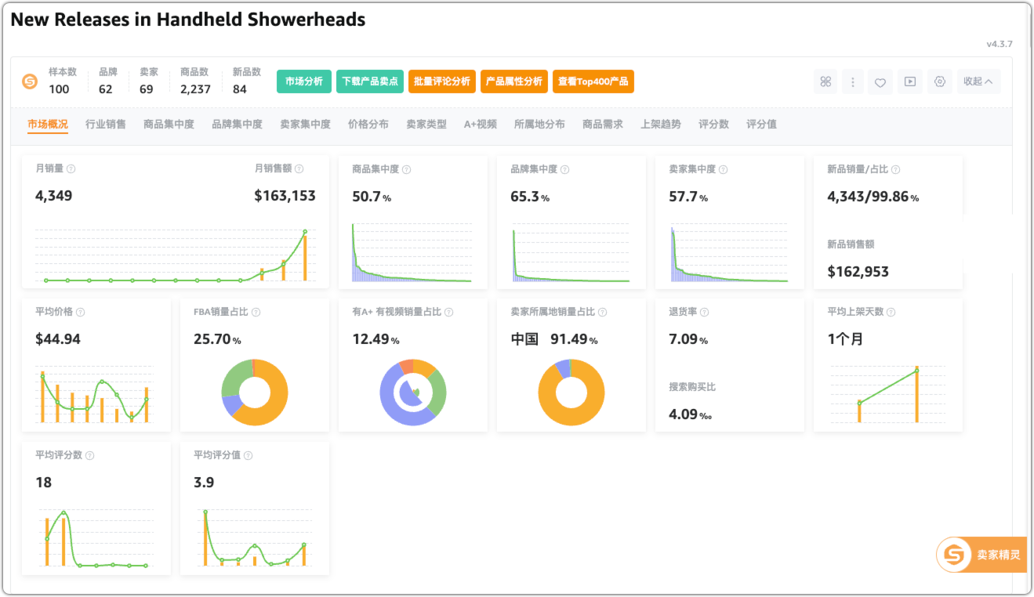Collapse the panel with 收起 button
The height and width of the screenshot is (597, 1034).
[x=978, y=81]
